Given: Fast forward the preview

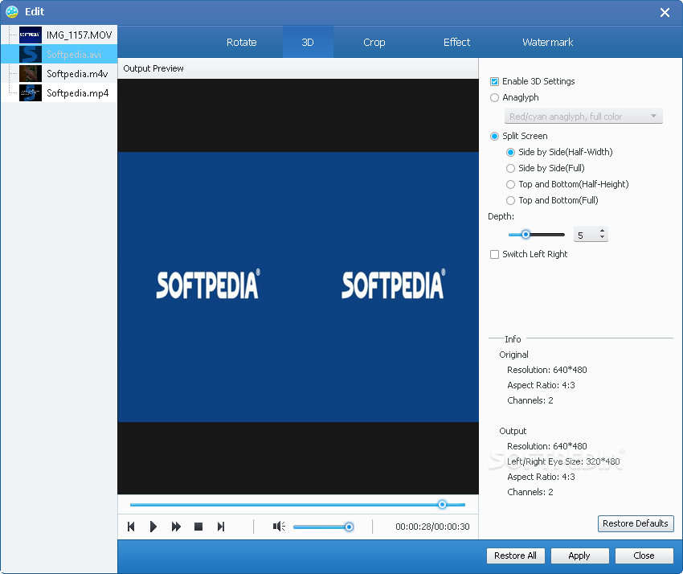Looking at the screenshot, I should (176, 527).
